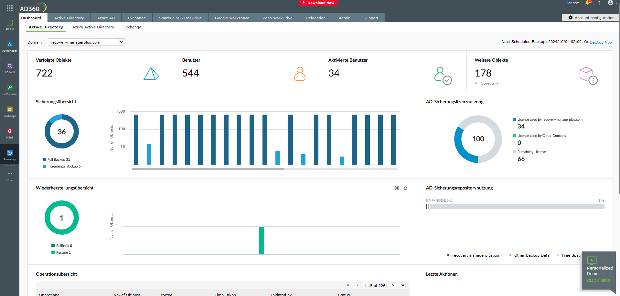Click the license usage donut chart
The image size is (620, 296).
click(478, 139)
